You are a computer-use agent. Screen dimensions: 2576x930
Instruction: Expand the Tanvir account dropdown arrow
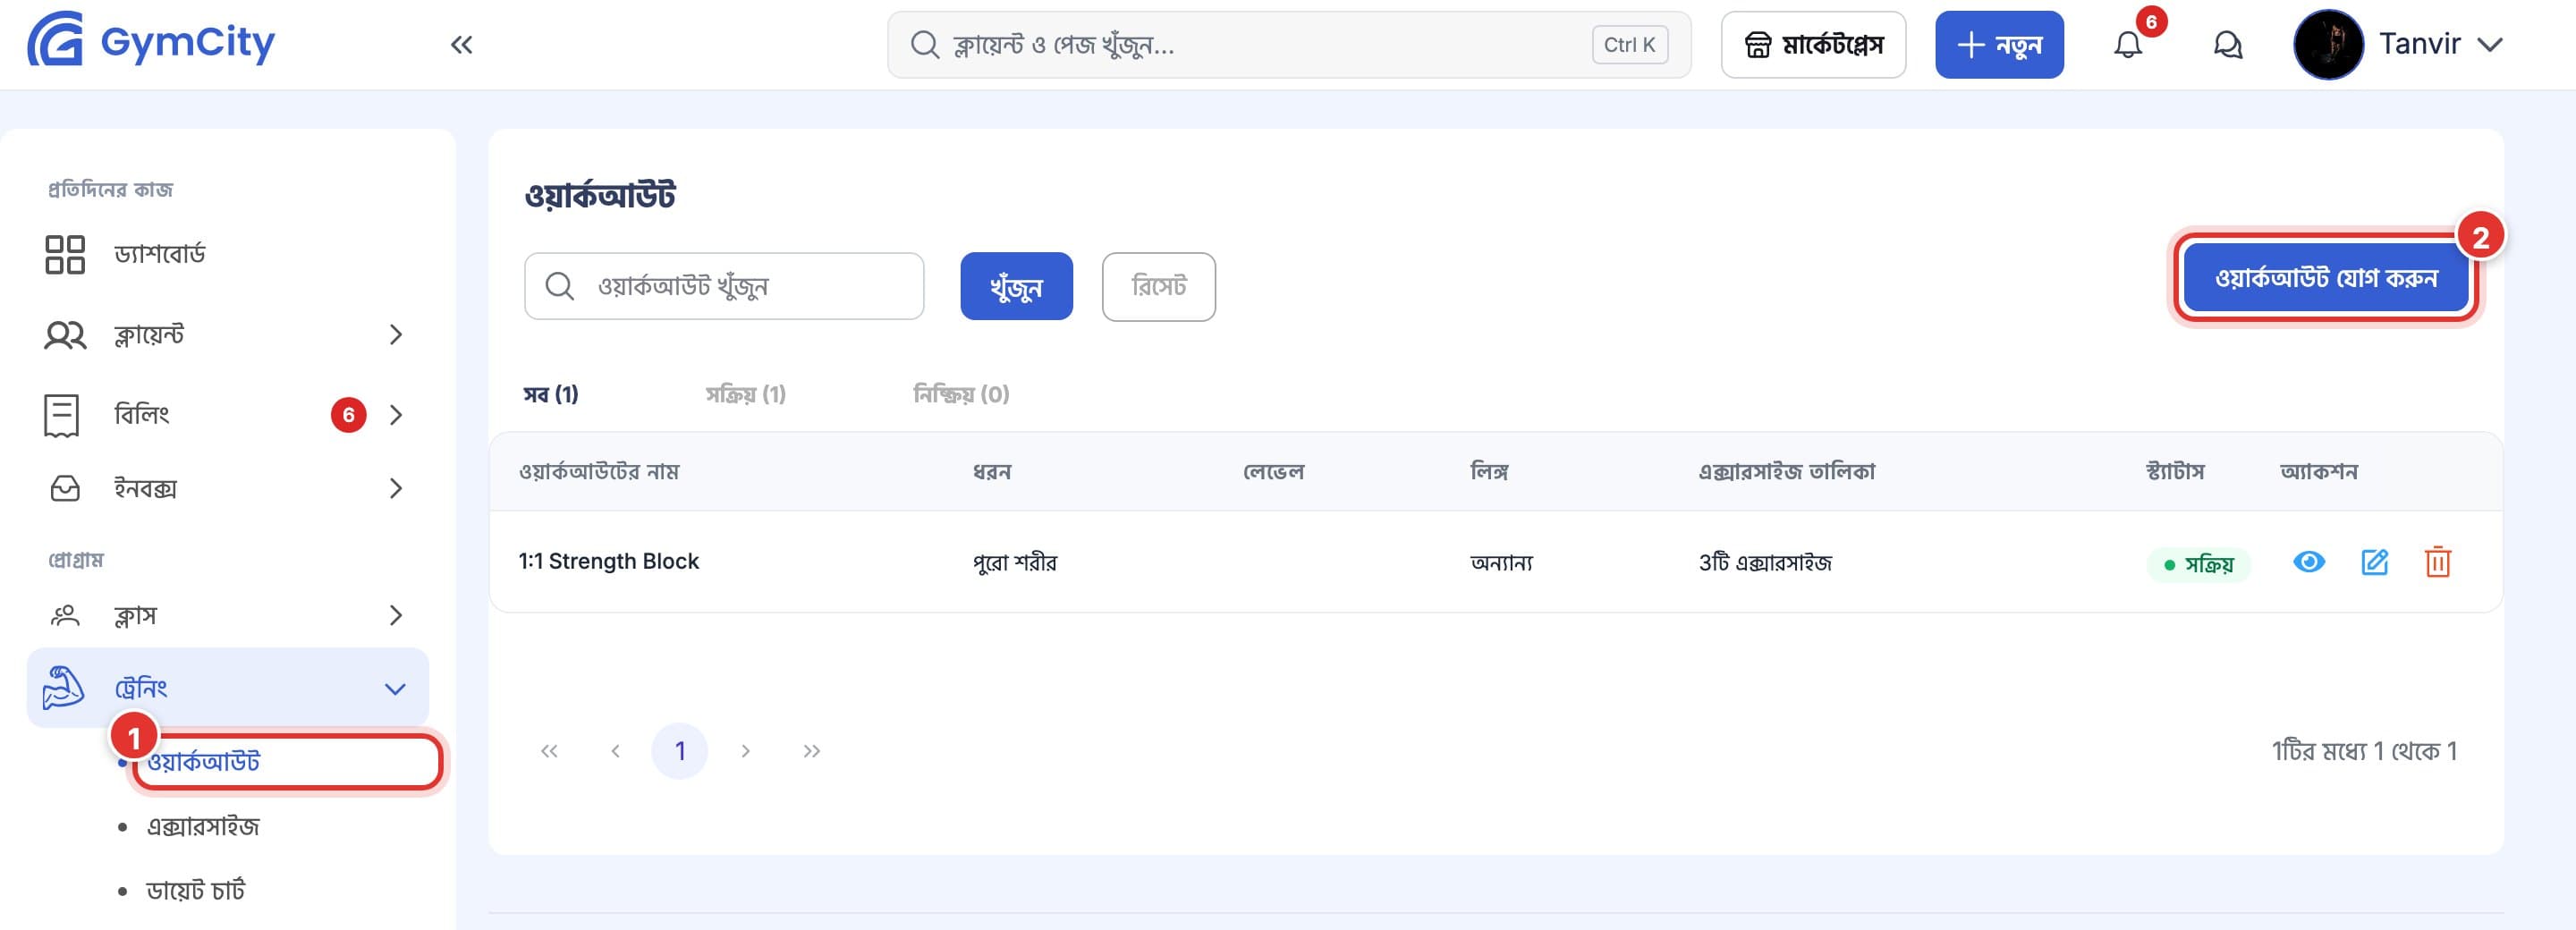click(2490, 45)
